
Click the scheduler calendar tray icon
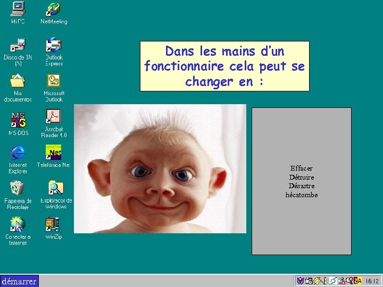click(309, 281)
